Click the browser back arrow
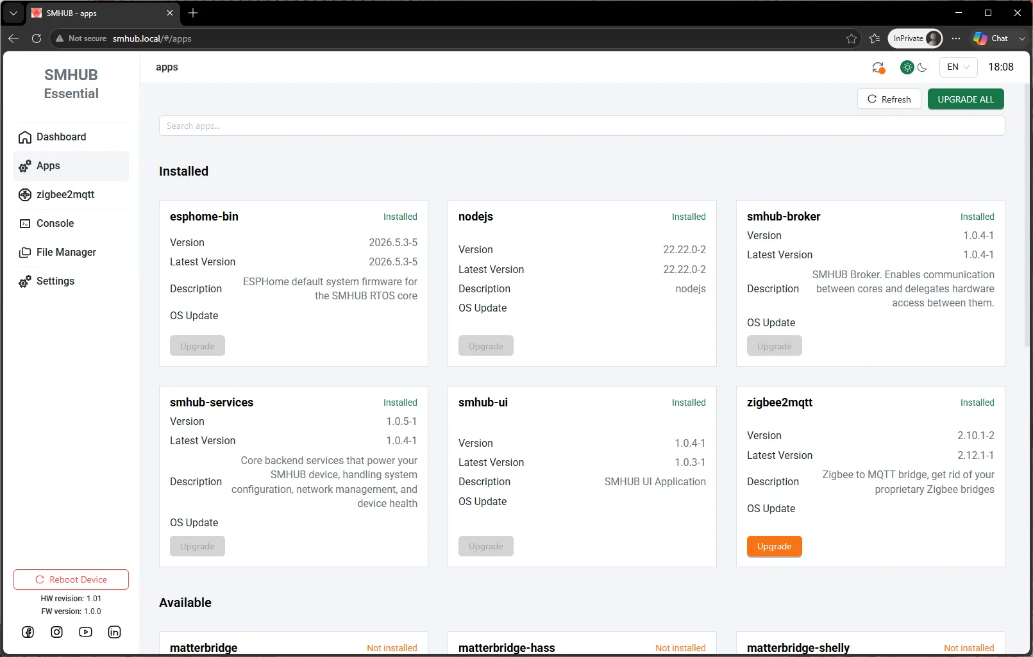Screen dimensions: 1033x657 click(13, 38)
